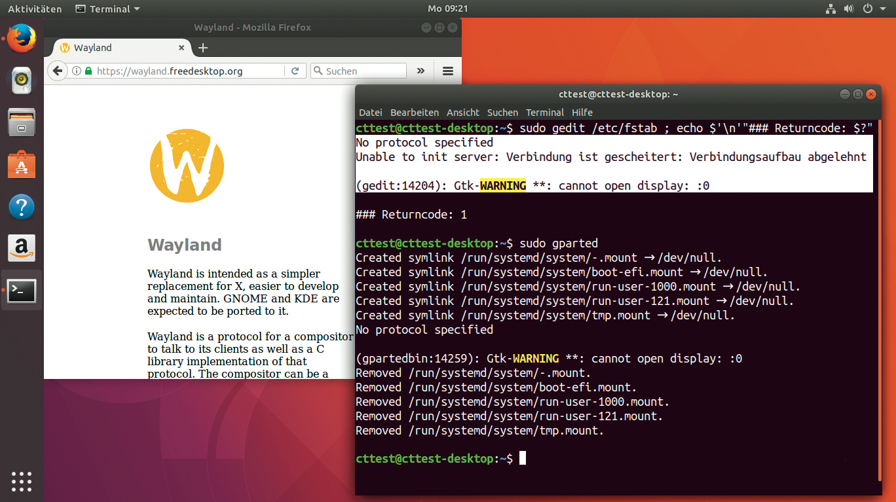
Task: Open the Ansicht menu
Action: (463, 113)
